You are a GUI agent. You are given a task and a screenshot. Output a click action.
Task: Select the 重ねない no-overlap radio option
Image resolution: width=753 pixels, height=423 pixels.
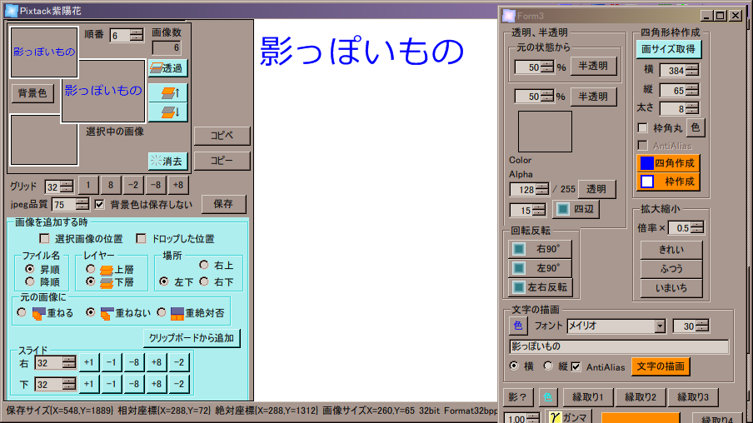click(x=90, y=312)
